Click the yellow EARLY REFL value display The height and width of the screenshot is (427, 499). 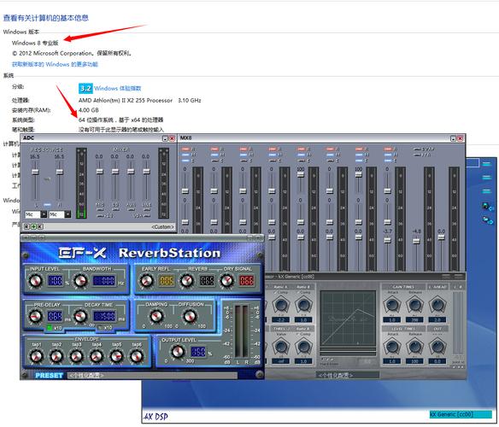[x=167, y=281]
